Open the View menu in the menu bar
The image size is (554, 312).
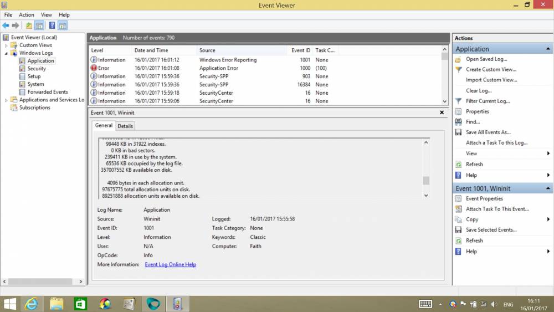pyautogui.click(x=47, y=15)
